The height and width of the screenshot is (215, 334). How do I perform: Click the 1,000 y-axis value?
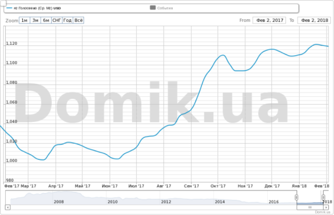(12, 161)
